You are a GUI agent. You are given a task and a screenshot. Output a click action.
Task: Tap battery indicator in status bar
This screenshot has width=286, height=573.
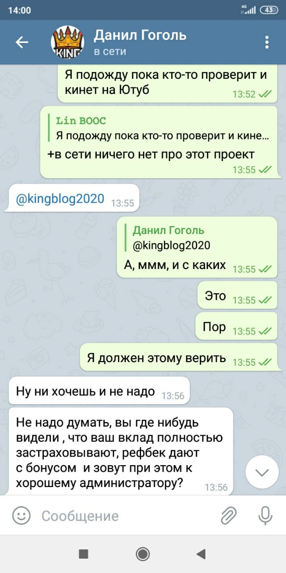click(269, 10)
